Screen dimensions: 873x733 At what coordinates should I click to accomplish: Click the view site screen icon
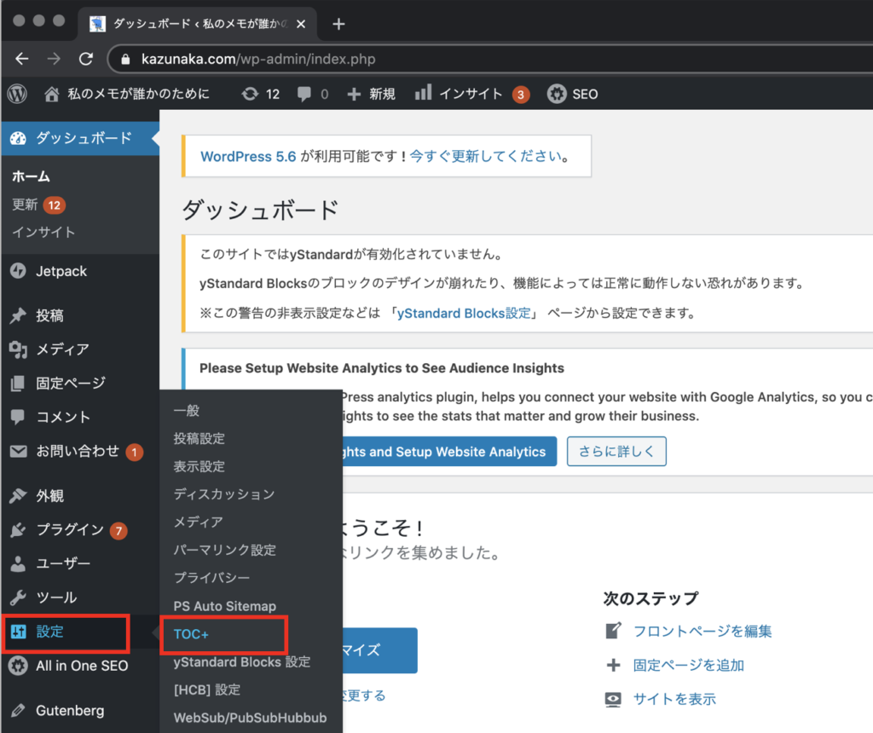pos(613,699)
